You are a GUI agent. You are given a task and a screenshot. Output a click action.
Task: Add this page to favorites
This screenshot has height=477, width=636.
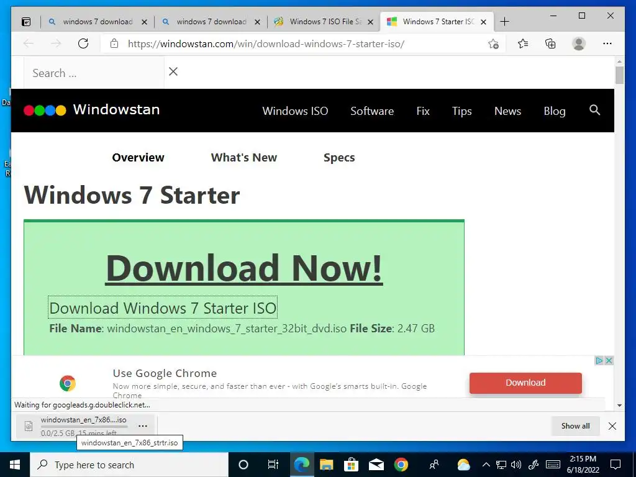click(493, 44)
